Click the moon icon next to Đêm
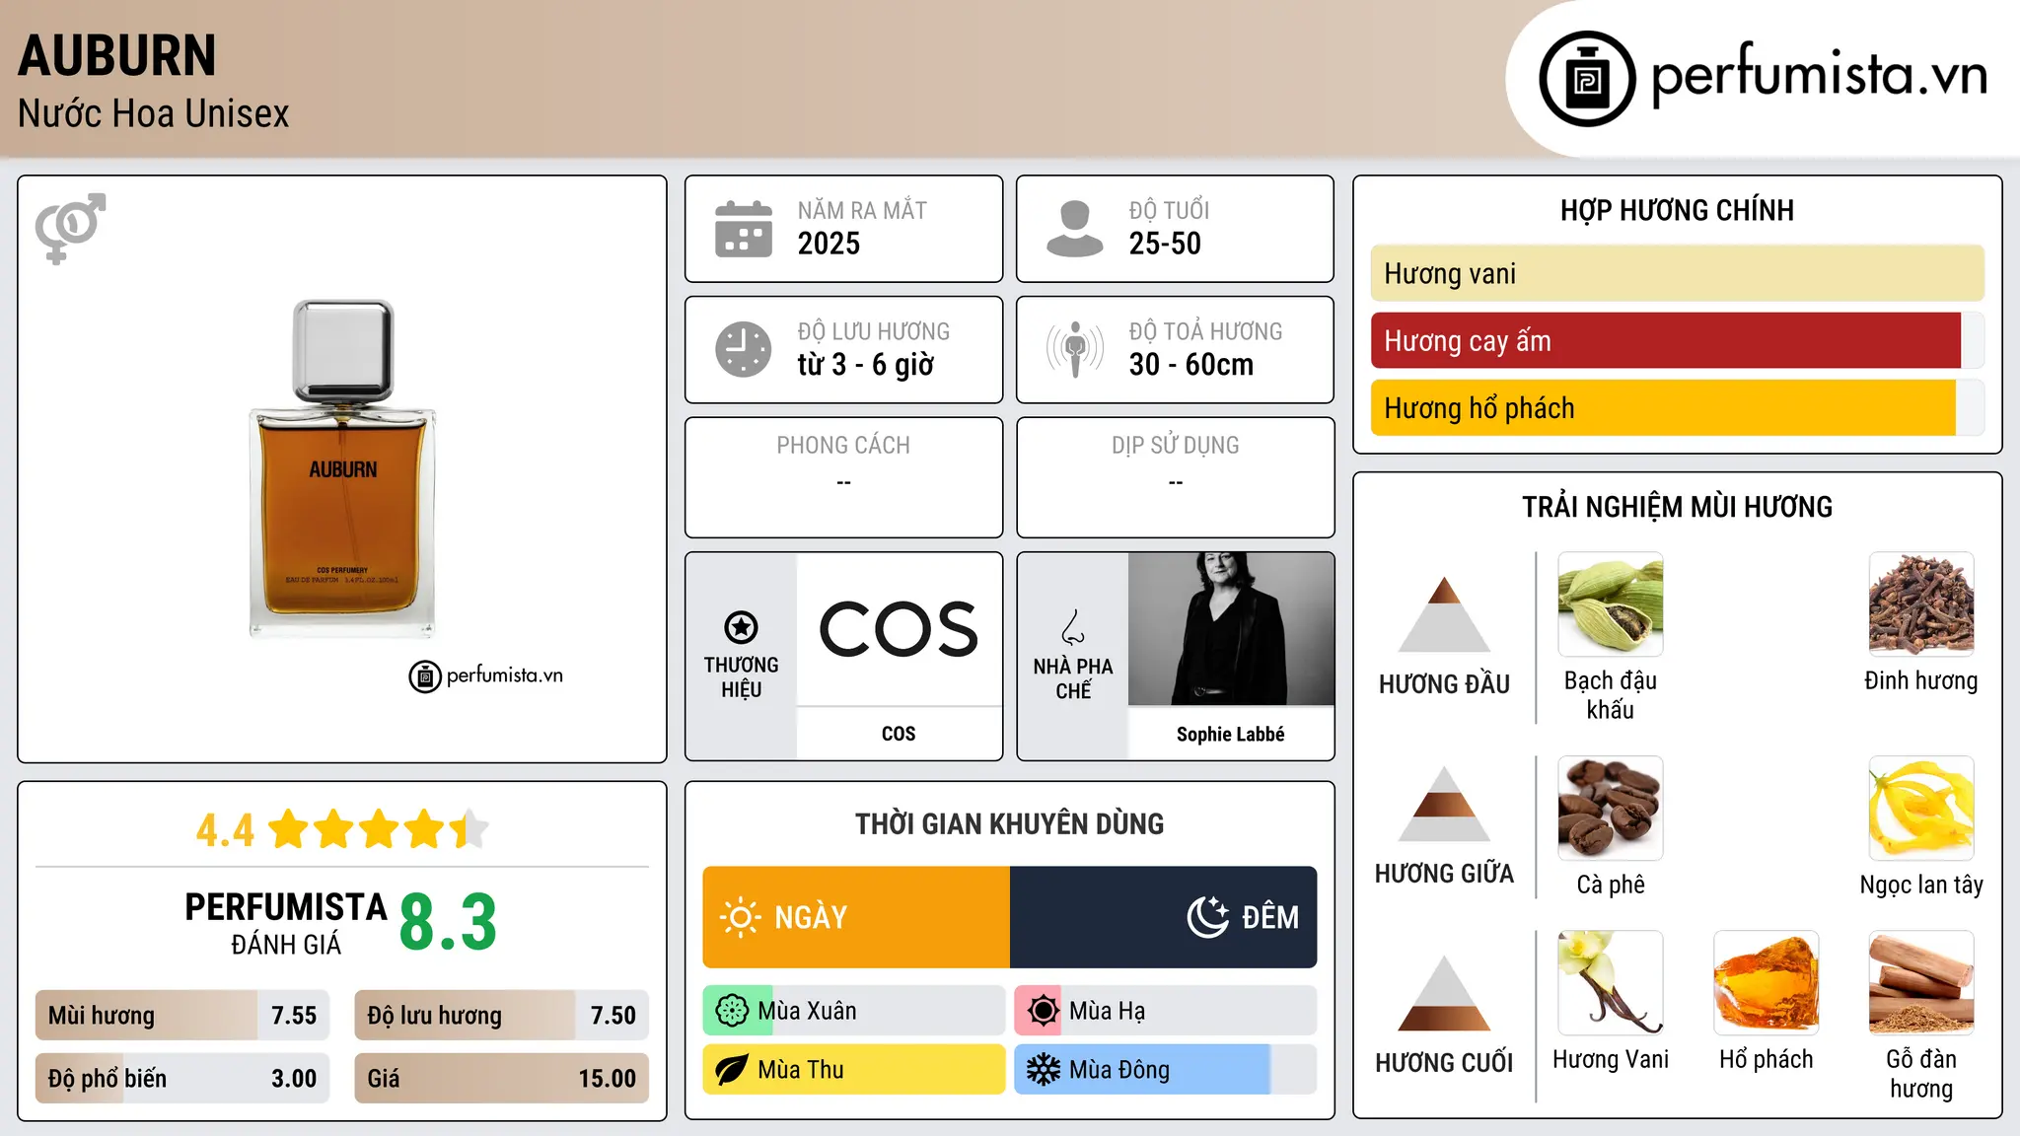This screenshot has height=1136, width=2020. [1207, 917]
